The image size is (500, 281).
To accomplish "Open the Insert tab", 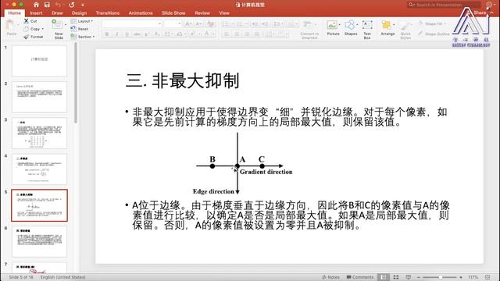I will tap(36, 13).
